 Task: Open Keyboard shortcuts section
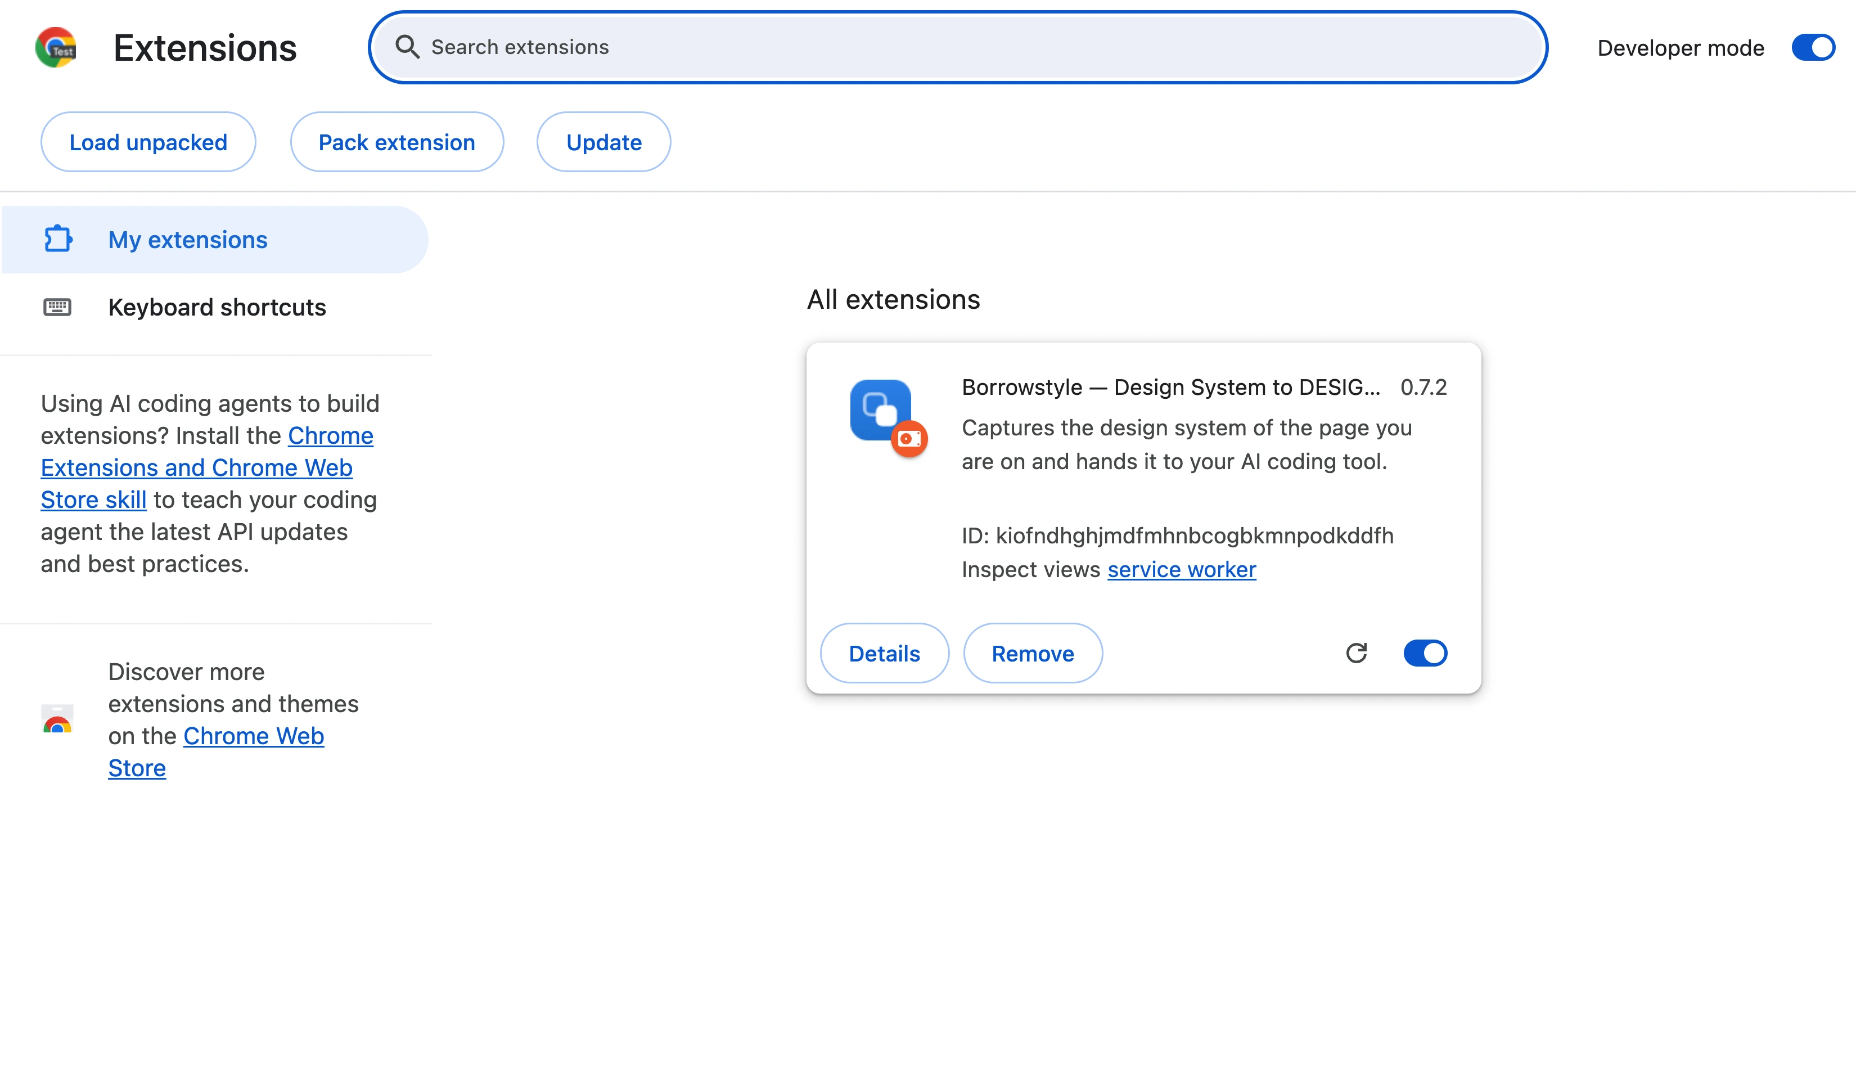[214, 307]
